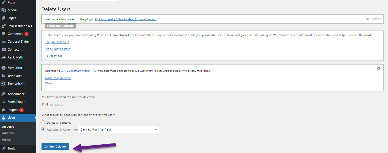
Task: Select the Delete all content radio button
Action: click(43, 122)
